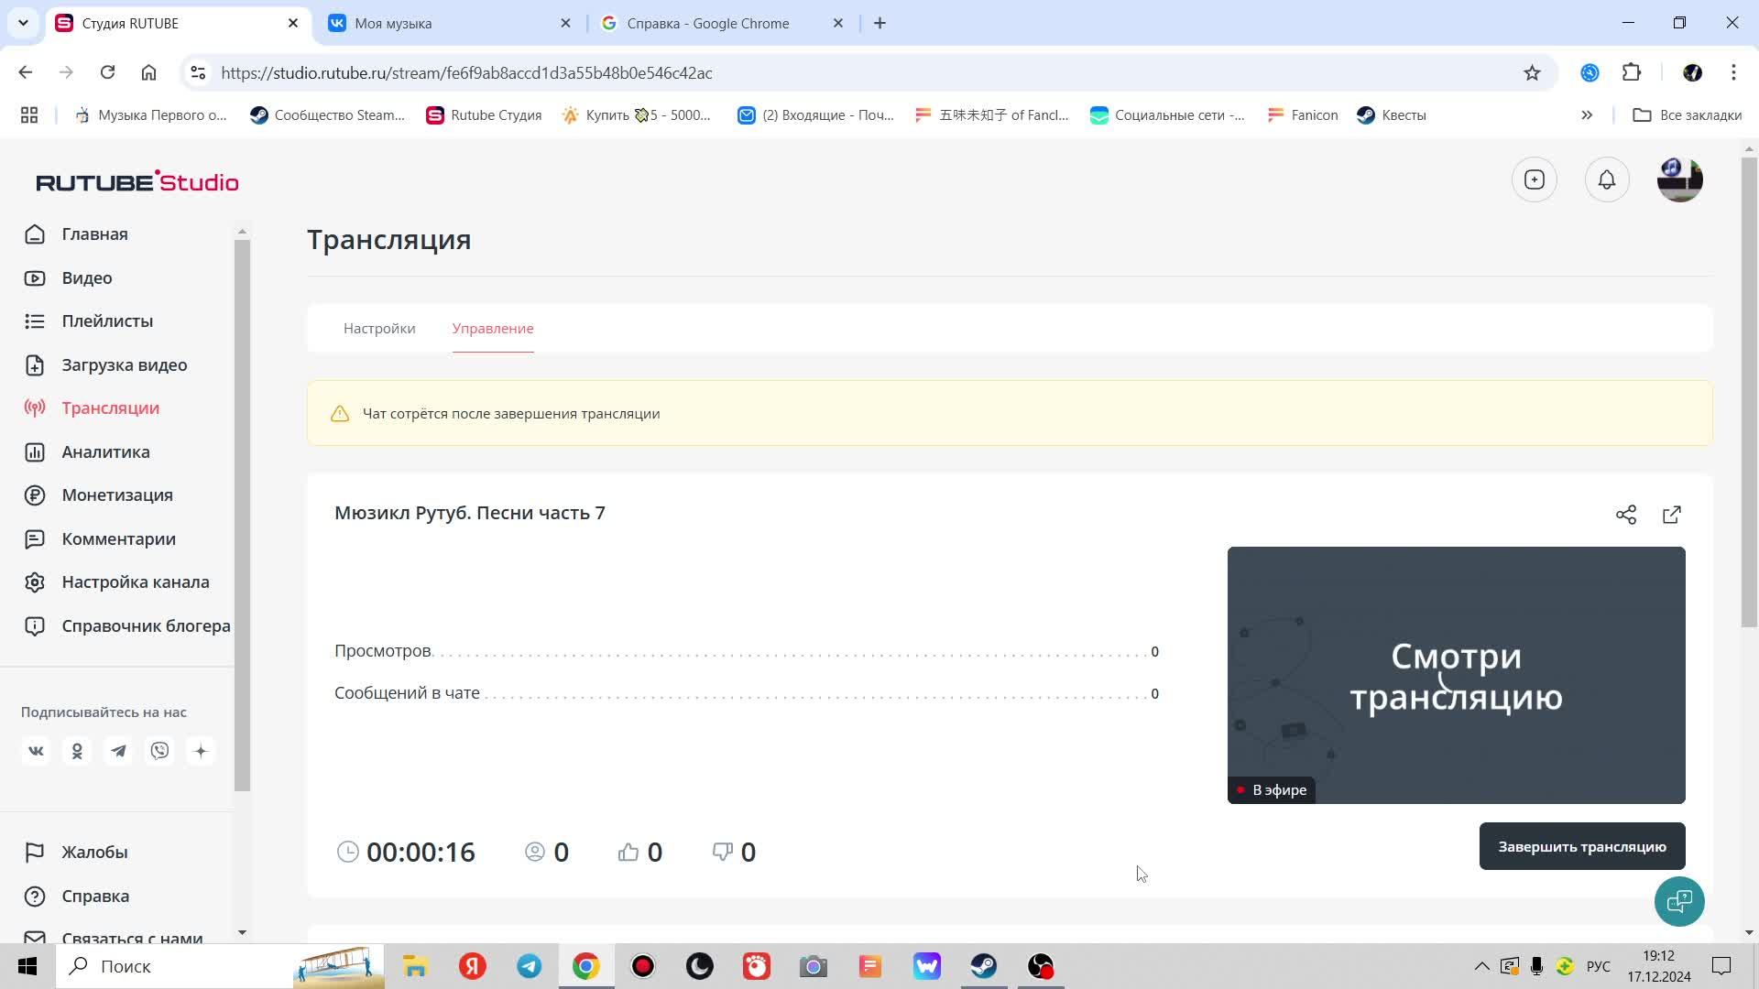Show hidden system tray icons
Image resolution: width=1759 pixels, height=989 pixels.
(1480, 966)
